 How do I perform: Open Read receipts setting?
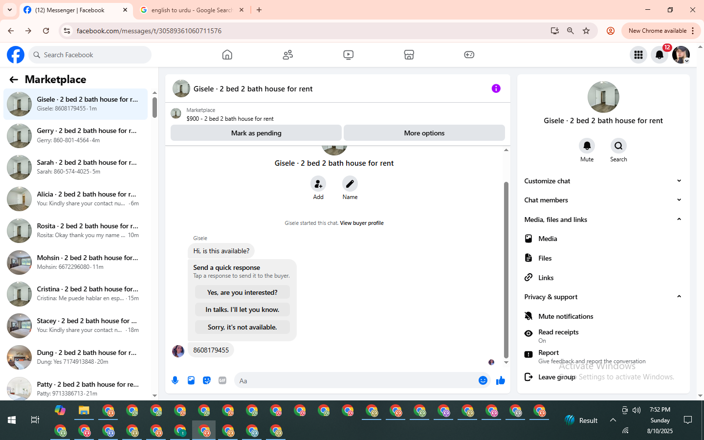coord(603,336)
